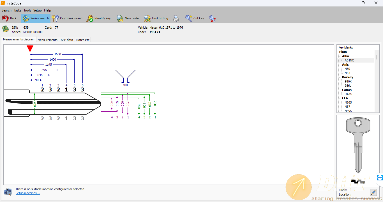Open the Search menu

click(6, 10)
